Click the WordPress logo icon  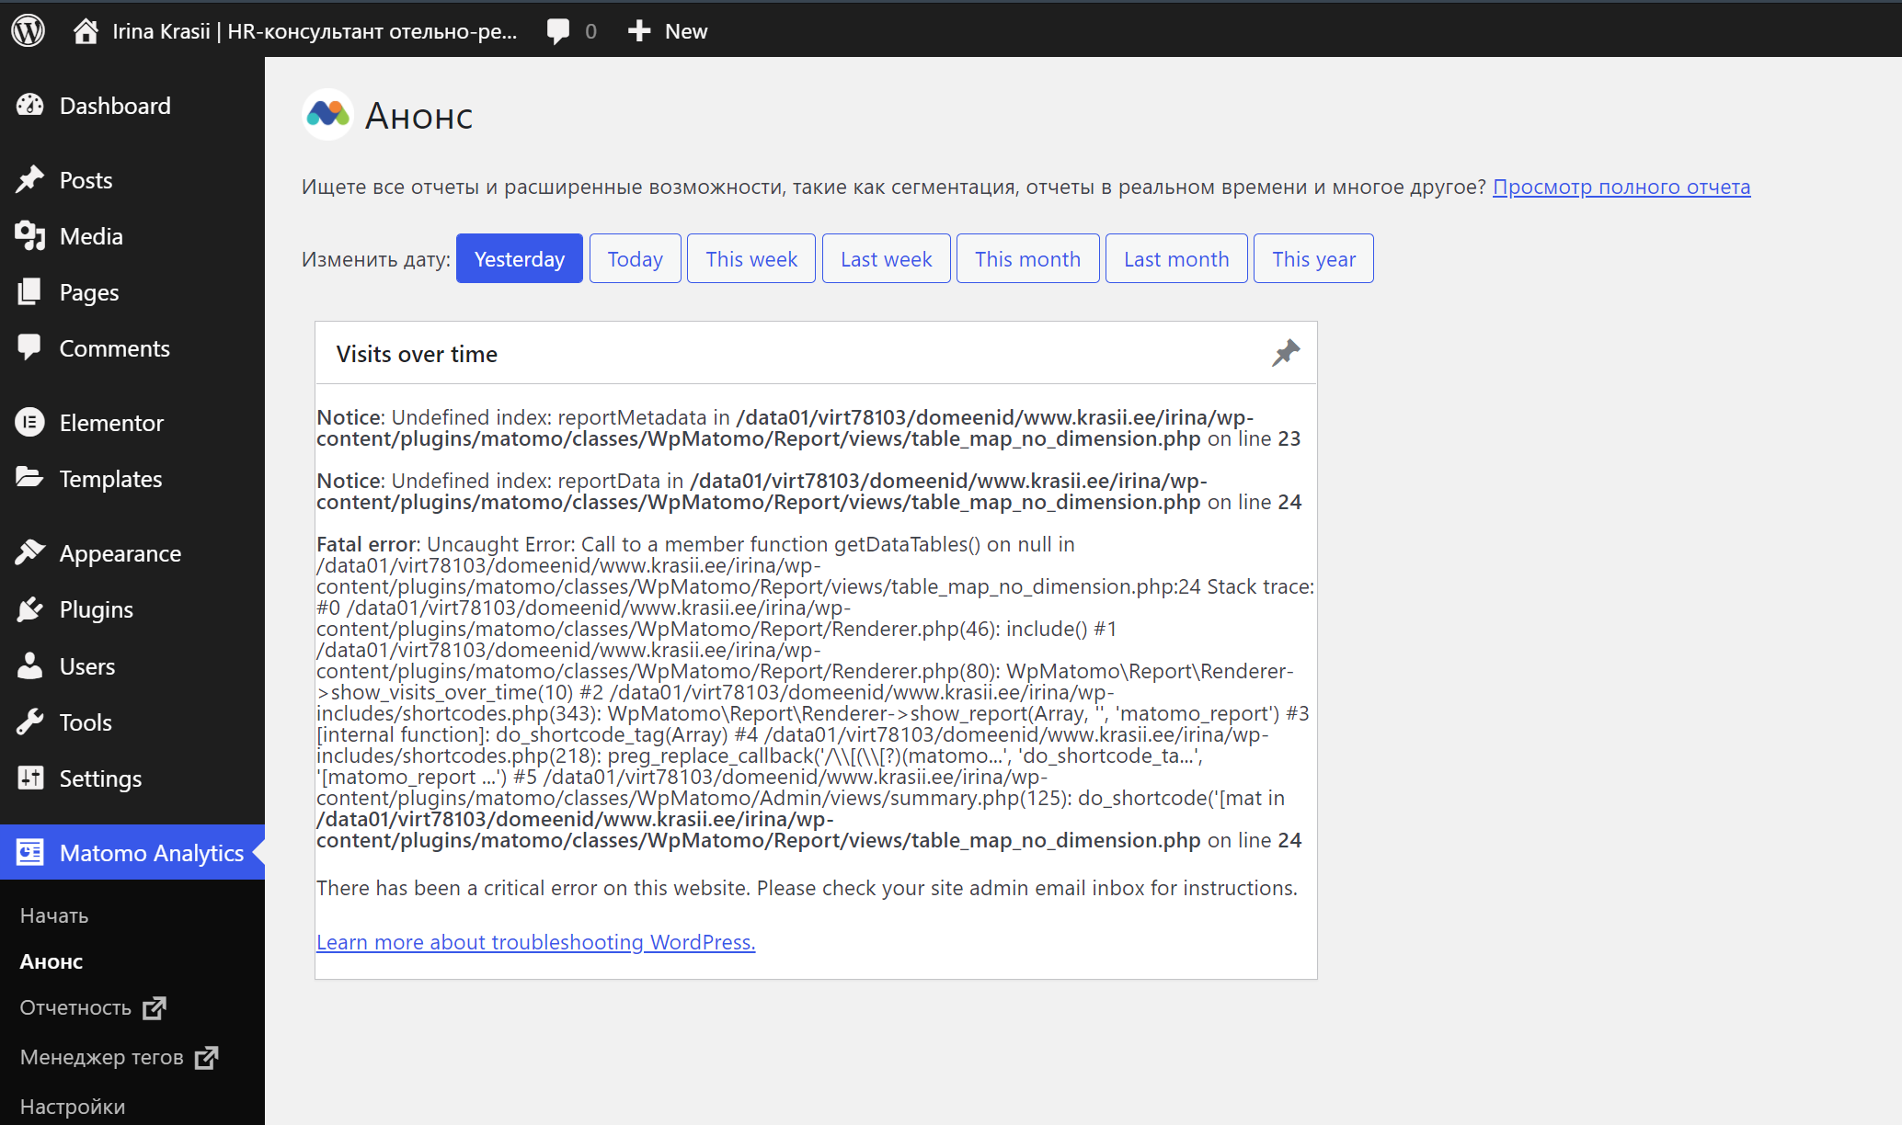pyautogui.click(x=29, y=30)
